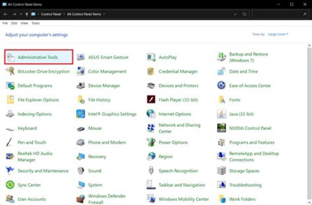Click the Internet Options globe icon

pyautogui.click(x=151, y=114)
